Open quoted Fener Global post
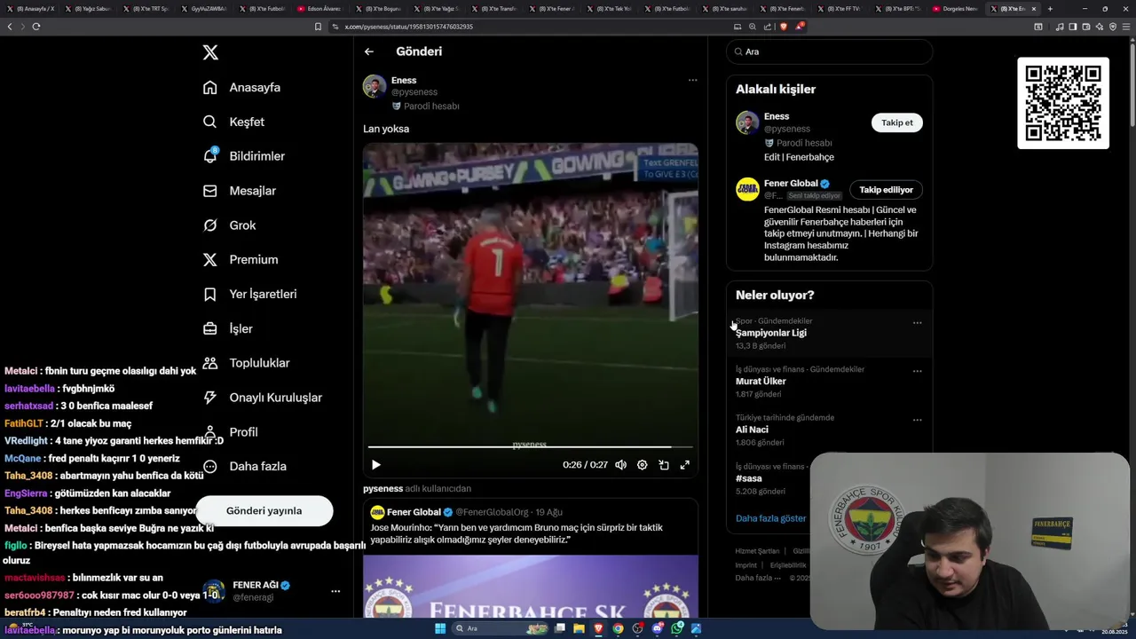The image size is (1136, 639). click(x=530, y=559)
